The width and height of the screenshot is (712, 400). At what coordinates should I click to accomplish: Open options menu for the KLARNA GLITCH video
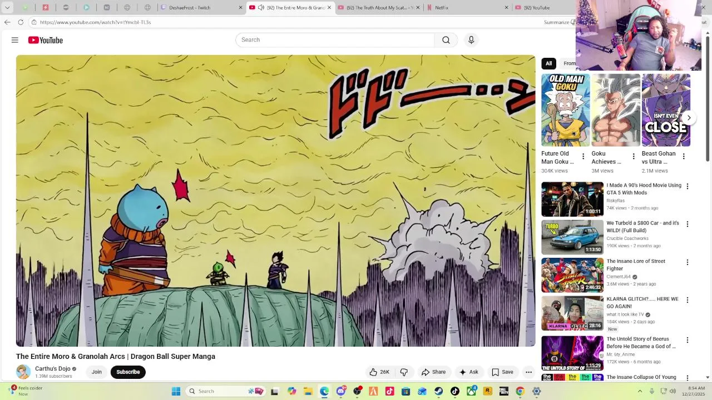(x=688, y=300)
